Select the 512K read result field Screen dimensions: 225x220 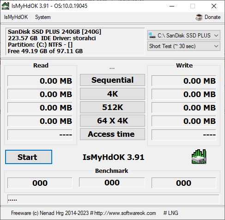click(x=40, y=108)
